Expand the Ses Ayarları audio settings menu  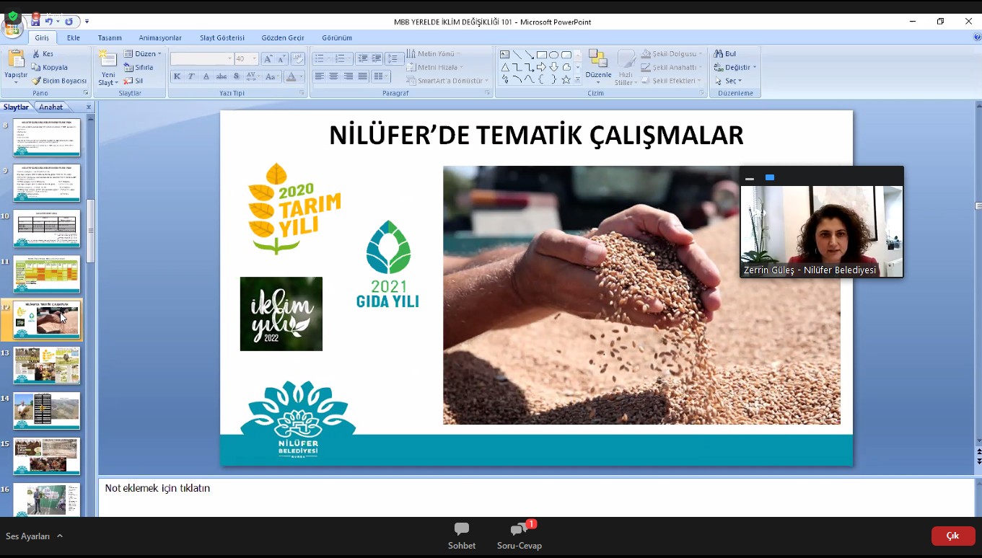[x=35, y=536]
